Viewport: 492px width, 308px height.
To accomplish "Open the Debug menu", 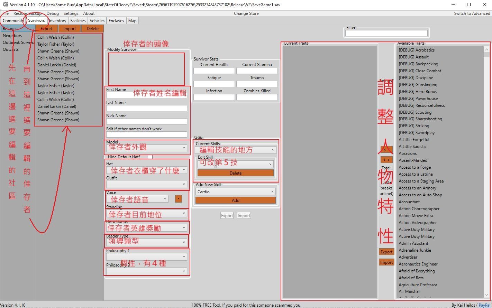I will (x=52, y=13).
